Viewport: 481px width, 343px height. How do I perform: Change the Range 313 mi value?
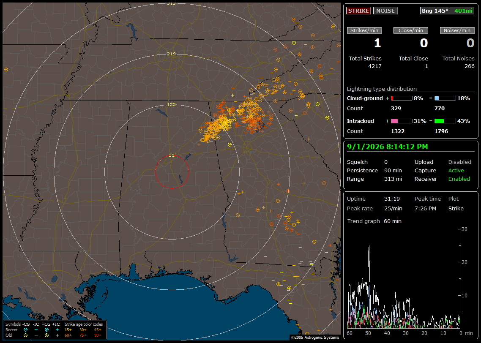(393, 179)
